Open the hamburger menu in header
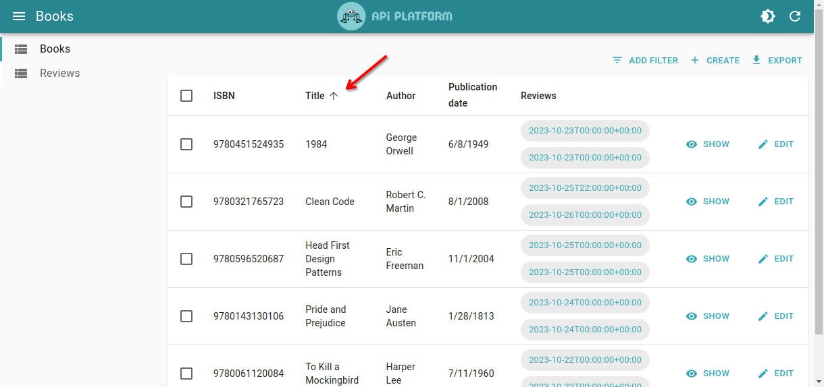 (x=19, y=16)
